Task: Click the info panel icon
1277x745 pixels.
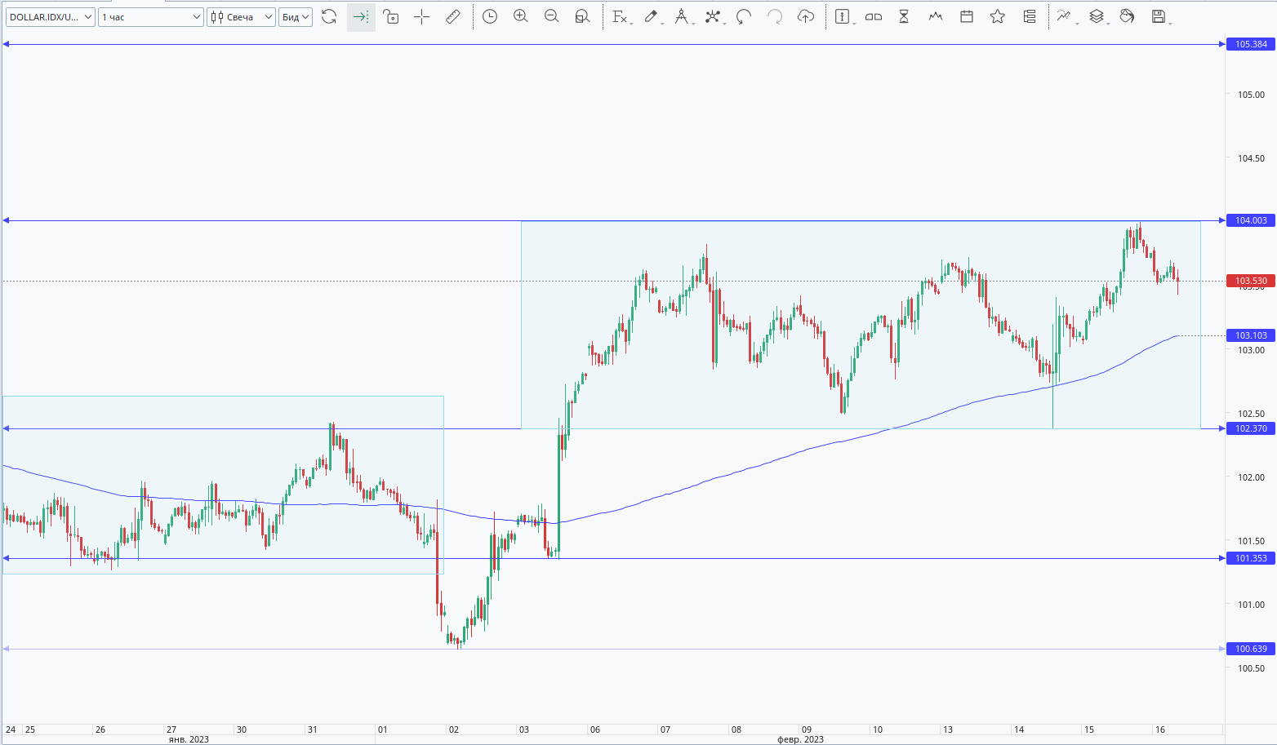Action: [x=843, y=16]
